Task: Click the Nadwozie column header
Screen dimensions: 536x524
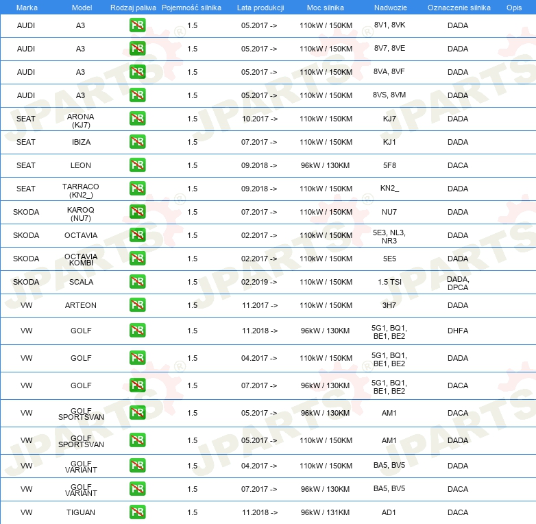Action: tap(391, 8)
